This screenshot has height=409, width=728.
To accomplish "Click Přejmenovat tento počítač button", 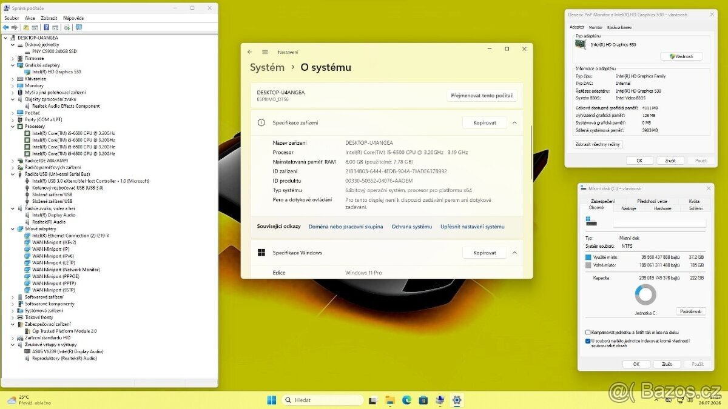I will [482, 96].
